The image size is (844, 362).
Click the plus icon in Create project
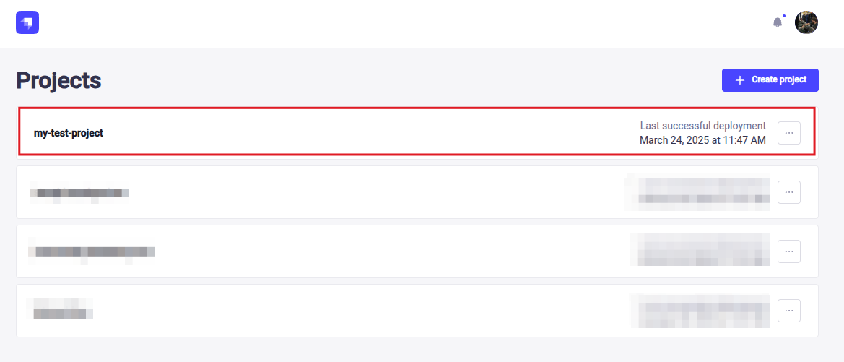pyautogui.click(x=739, y=80)
